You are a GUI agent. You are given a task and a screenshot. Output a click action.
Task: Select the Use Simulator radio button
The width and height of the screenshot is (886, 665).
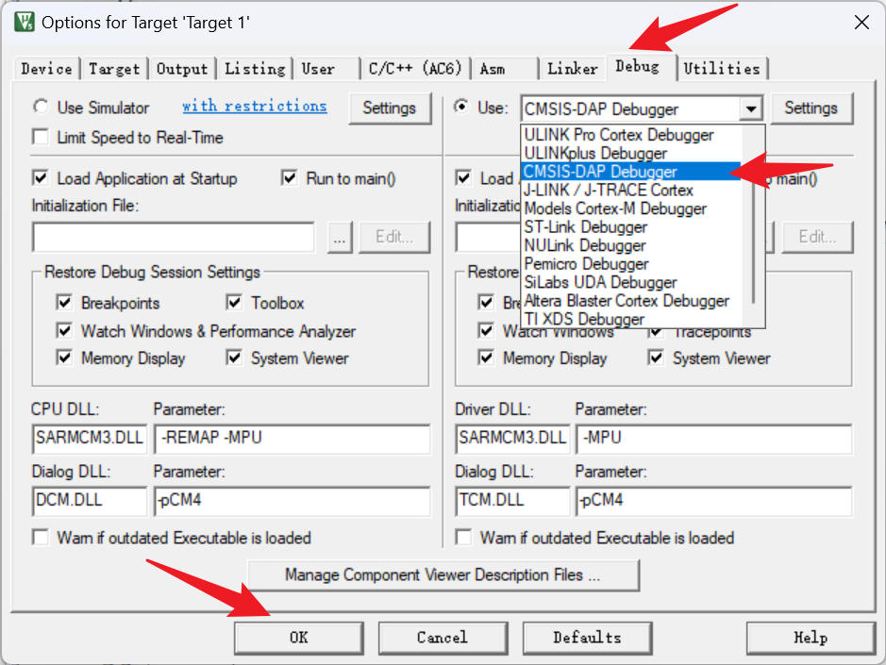tap(41, 107)
